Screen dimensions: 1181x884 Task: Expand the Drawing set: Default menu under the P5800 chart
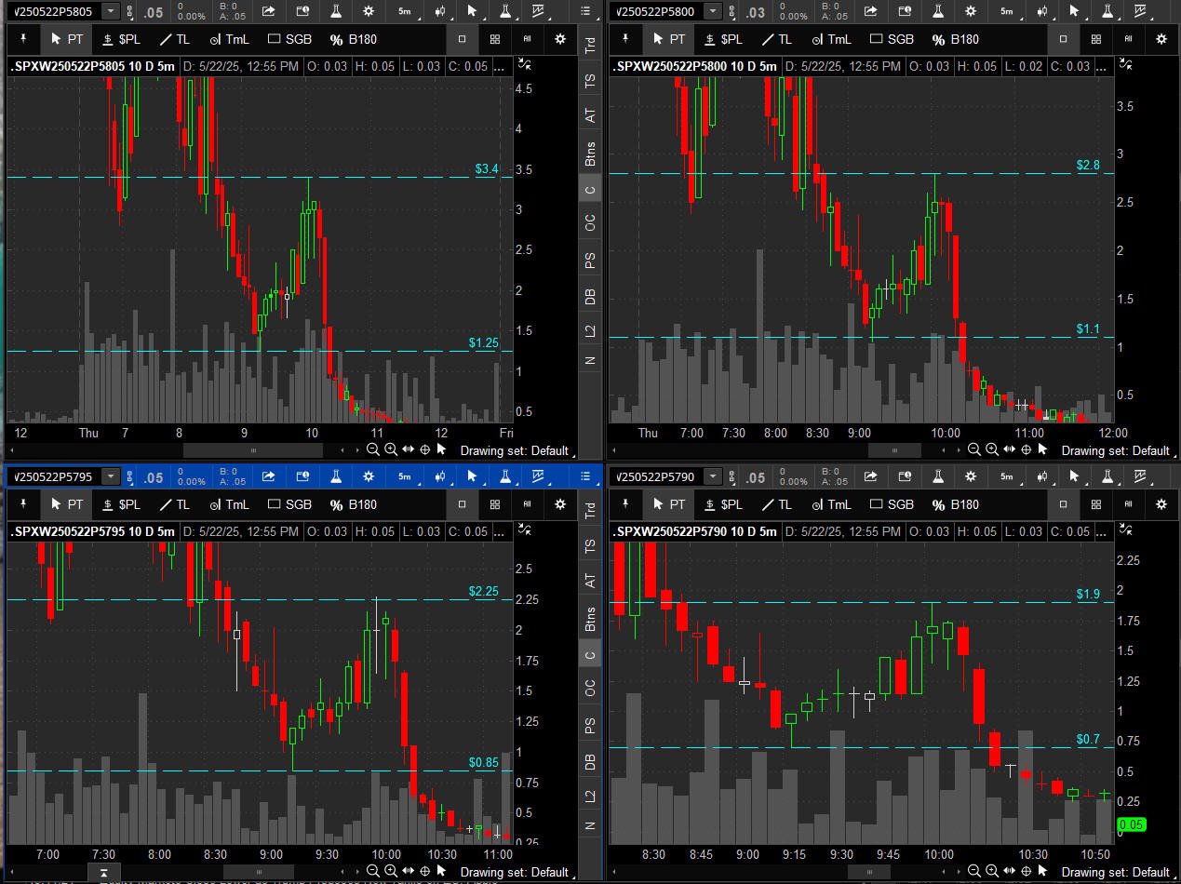(1115, 450)
